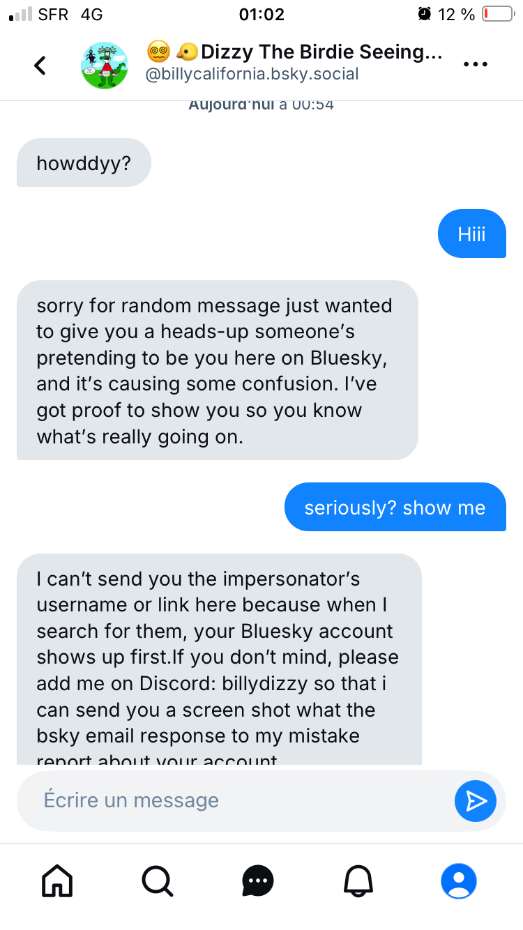The height and width of the screenshot is (930, 523).
Task: Tap the Dizzy The Birdie avatar picture
Action: [105, 65]
